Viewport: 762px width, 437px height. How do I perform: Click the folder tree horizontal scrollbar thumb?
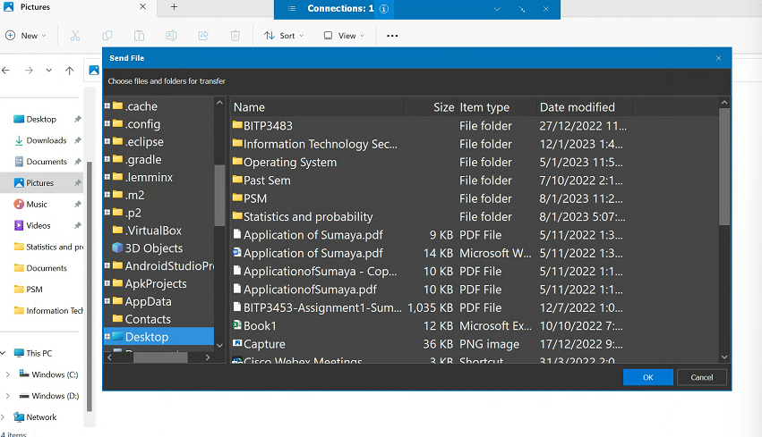(160, 357)
